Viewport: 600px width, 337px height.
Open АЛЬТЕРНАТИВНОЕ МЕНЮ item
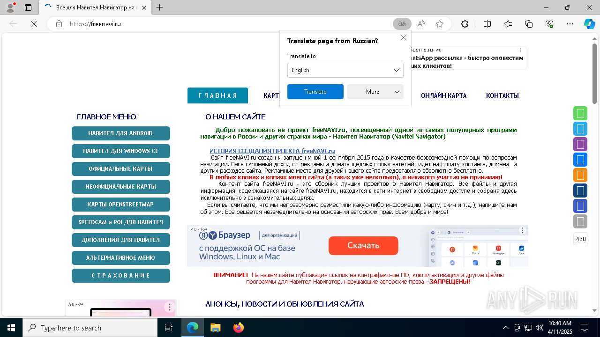coord(121,258)
